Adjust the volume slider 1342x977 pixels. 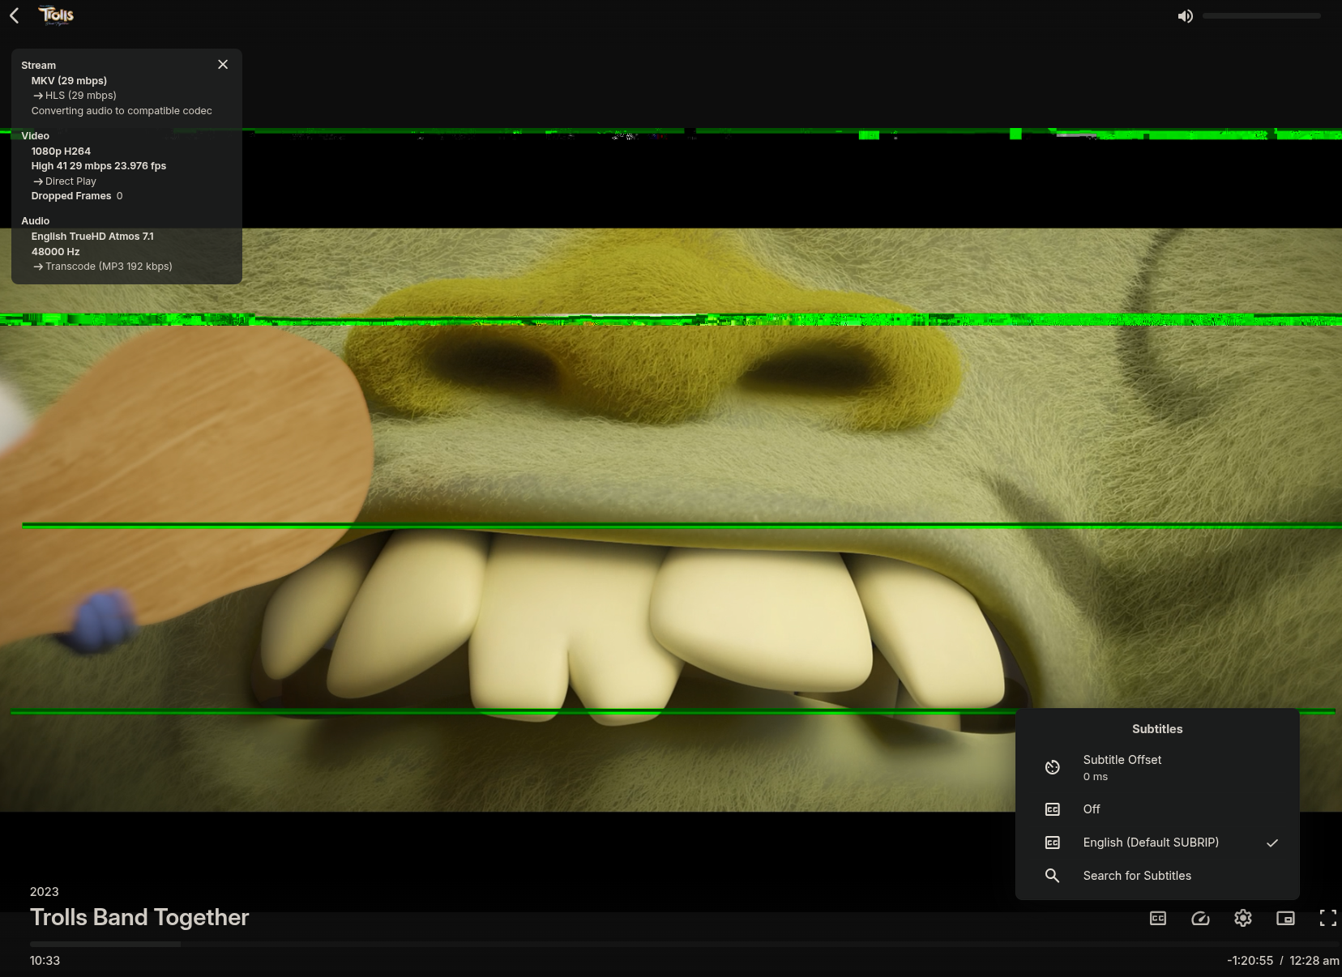(1261, 16)
